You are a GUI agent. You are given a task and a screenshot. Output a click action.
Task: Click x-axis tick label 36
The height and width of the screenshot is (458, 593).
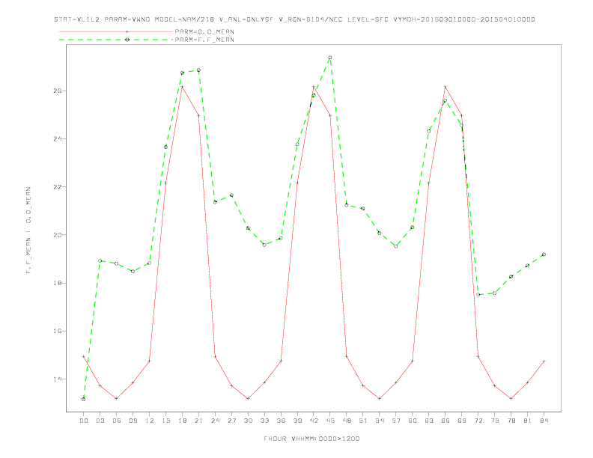click(281, 421)
